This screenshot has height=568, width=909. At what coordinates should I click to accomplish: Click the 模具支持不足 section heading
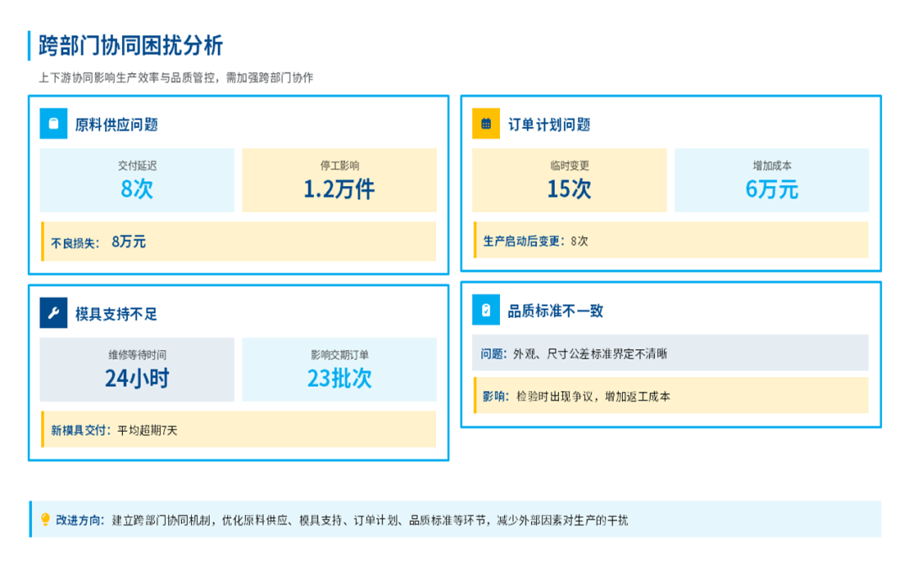[x=116, y=315]
